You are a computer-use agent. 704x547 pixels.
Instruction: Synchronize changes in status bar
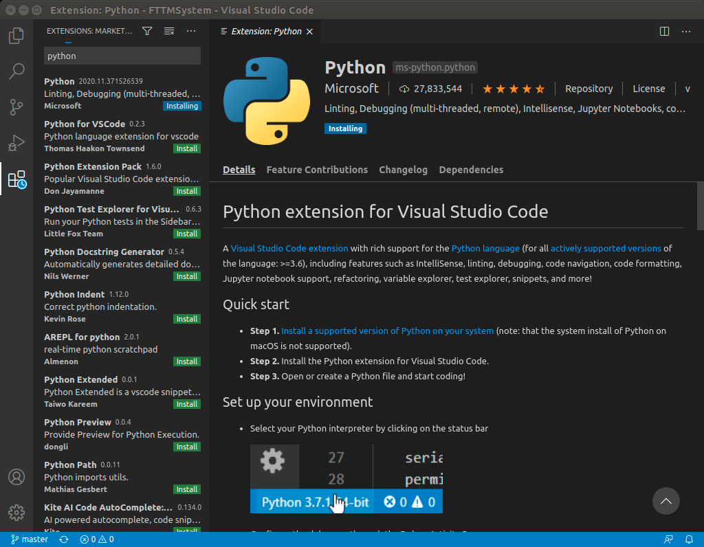pyautogui.click(x=64, y=539)
